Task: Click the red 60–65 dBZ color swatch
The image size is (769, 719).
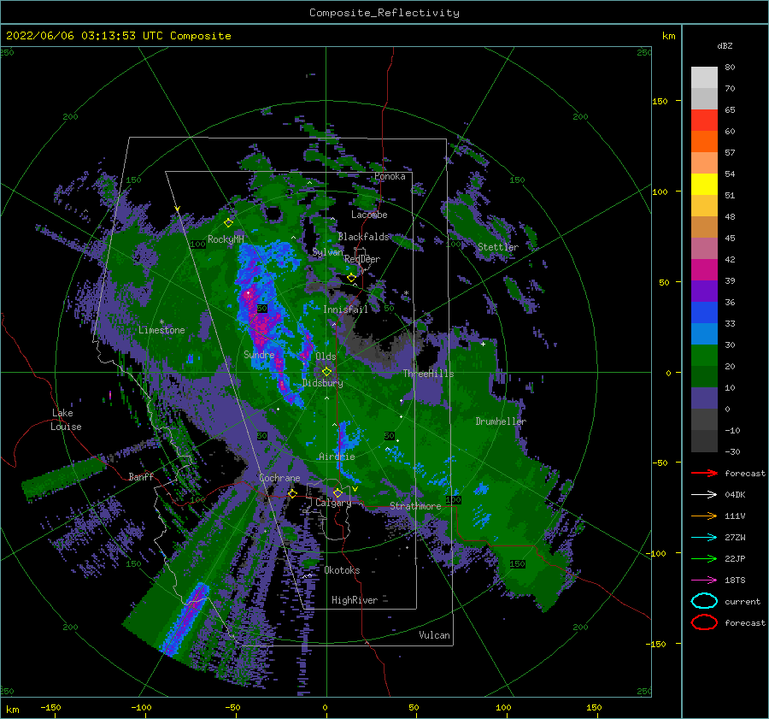Action: coord(704,121)
